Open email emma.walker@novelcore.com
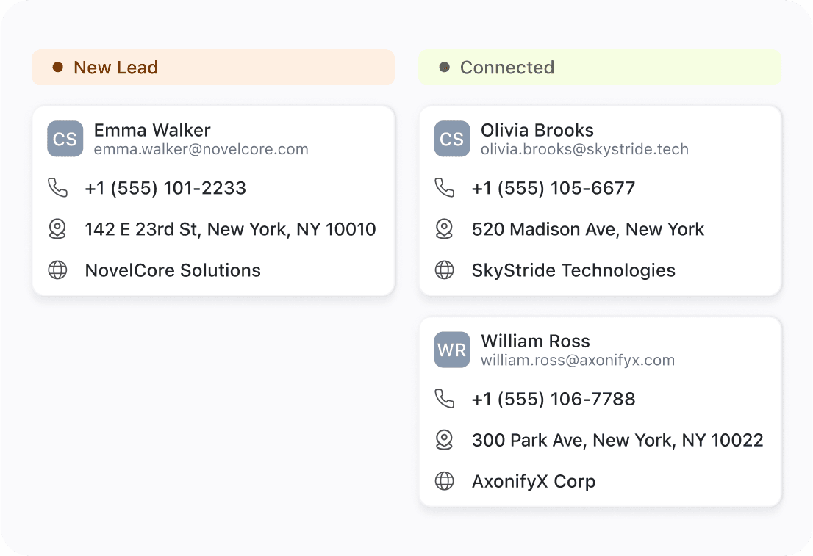The height and width of the screenshot is (556, 813). (201, 149)
